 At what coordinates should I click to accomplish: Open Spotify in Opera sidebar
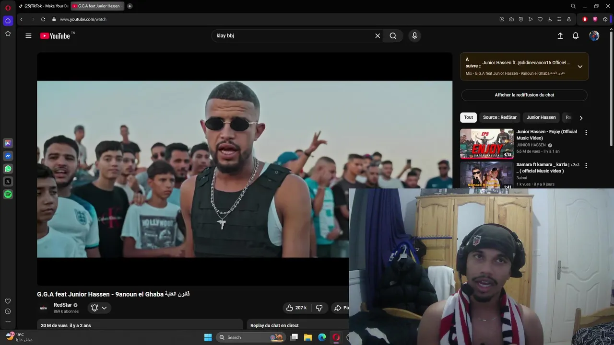(x=8, y=195)
